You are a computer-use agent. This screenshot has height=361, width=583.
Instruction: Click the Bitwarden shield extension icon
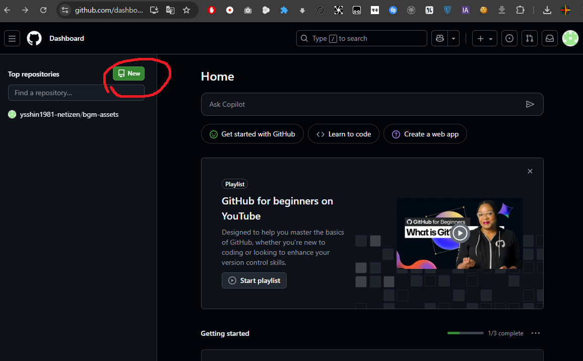click(447, 11)
